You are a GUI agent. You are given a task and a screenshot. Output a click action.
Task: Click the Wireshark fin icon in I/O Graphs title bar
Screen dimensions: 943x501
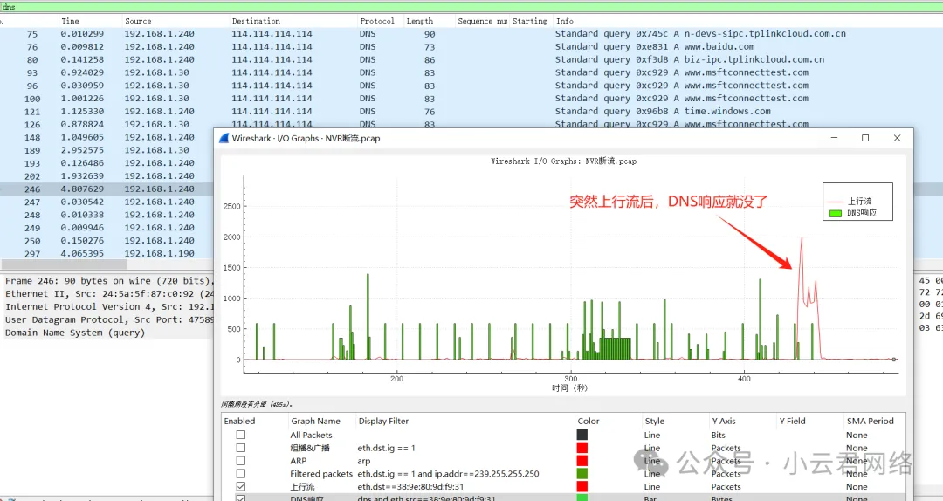(224, 138)
